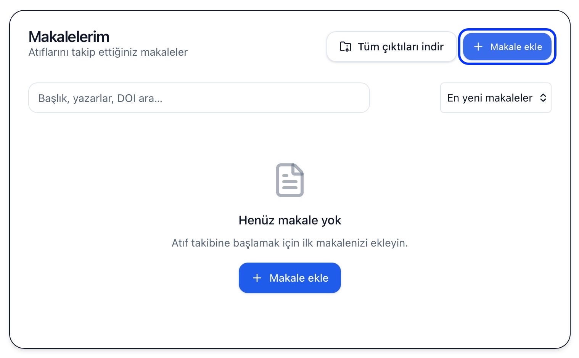The image size is (579, 358).
Task: Click the gray document icon in the empty state
Action: 289,180
